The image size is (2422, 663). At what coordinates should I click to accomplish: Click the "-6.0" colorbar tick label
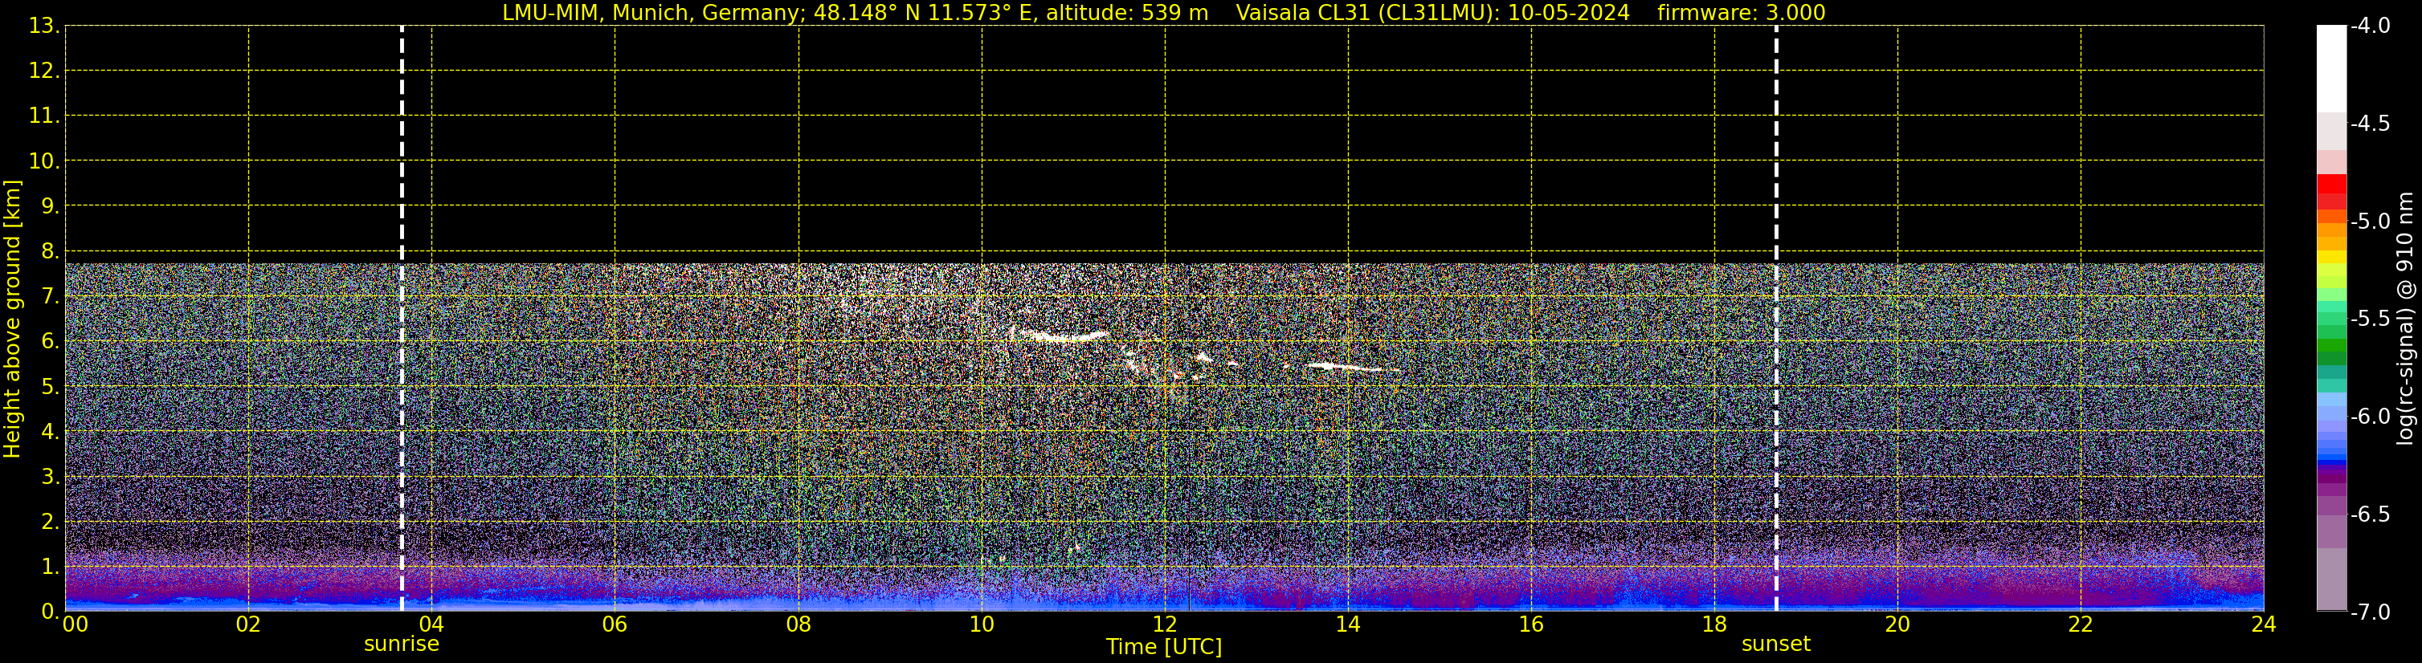(x=2369, y=417)
